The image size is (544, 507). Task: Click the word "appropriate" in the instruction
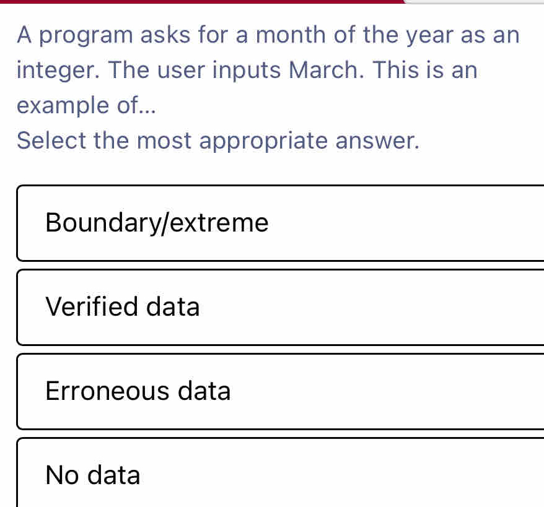point(268,141)
